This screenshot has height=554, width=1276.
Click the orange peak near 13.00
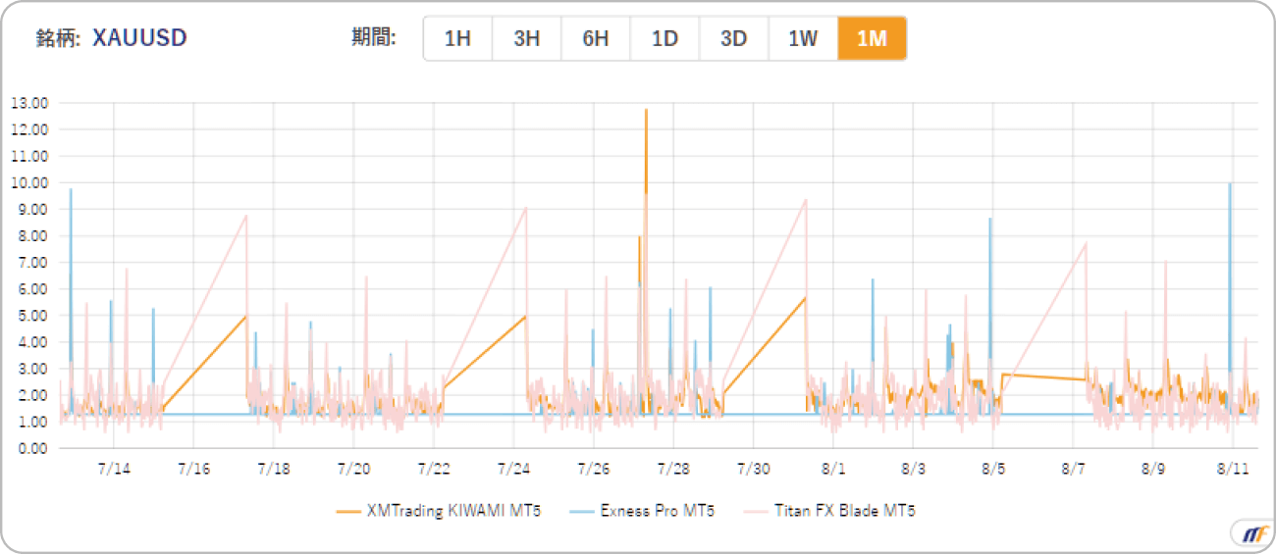tap(646, 111)
